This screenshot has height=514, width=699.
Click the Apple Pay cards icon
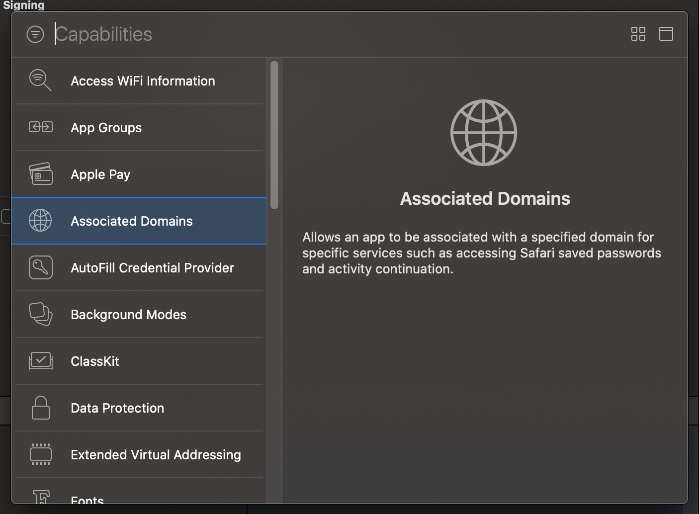click(41, 174)
